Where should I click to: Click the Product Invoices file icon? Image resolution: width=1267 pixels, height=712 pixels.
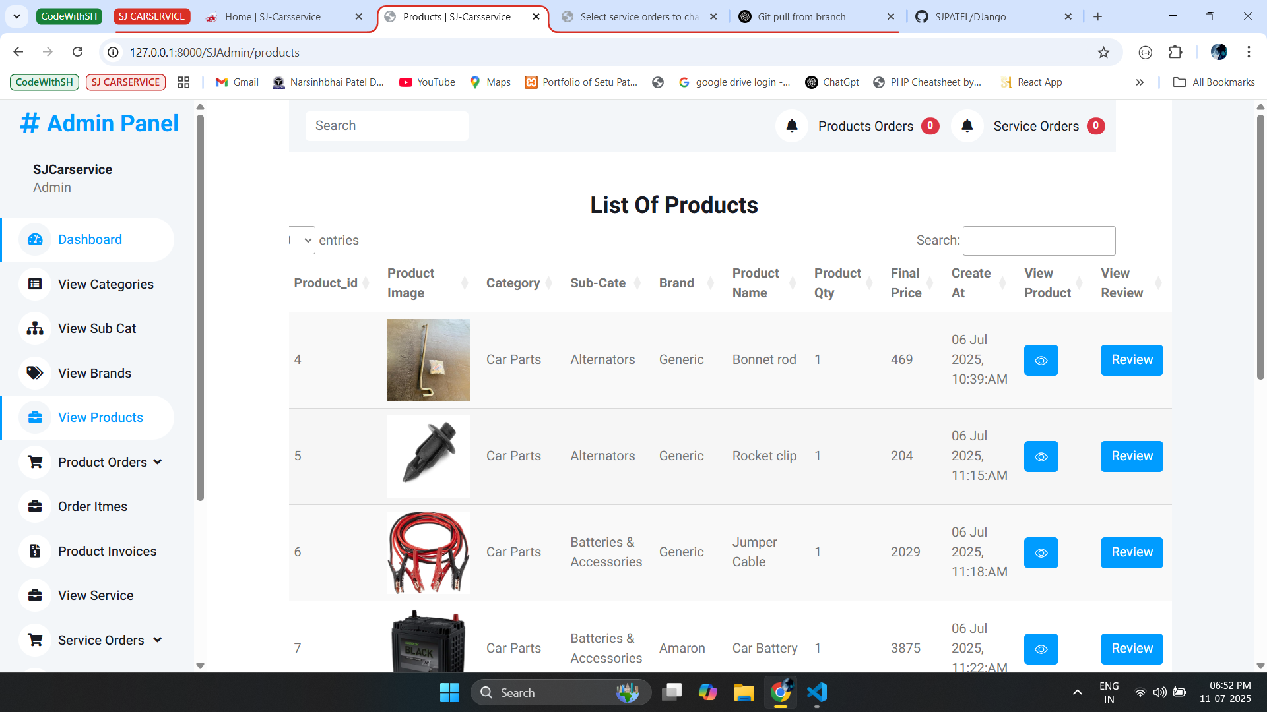(x=35, y=551)
